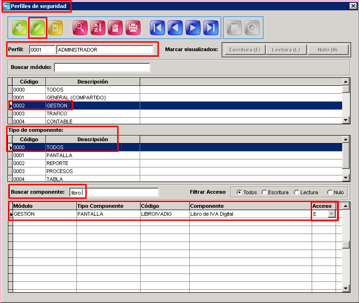Image resolution: width=359 pixels, height=303 pixels.
Task: Click the Libro de IVA Digital cell
Action: [250, 214]
